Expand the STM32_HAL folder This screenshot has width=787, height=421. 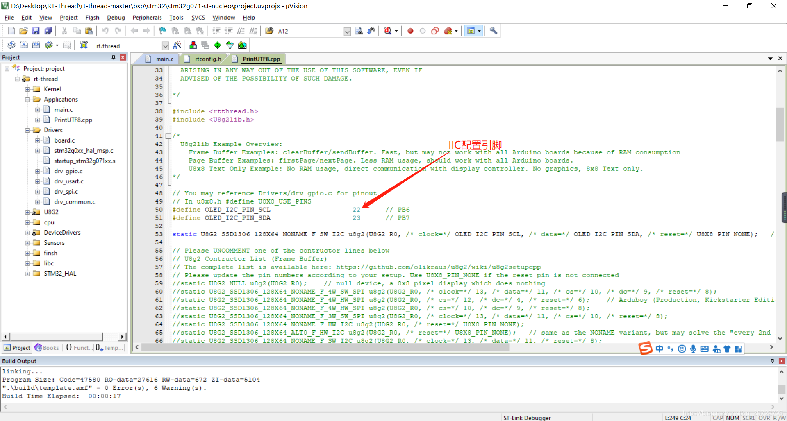[x=27, y=274]
